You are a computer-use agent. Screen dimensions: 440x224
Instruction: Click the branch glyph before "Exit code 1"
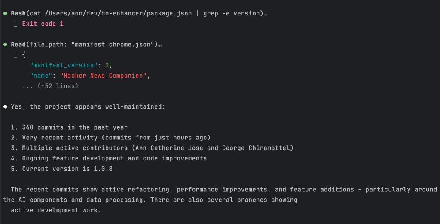click(x=16, y=24)
